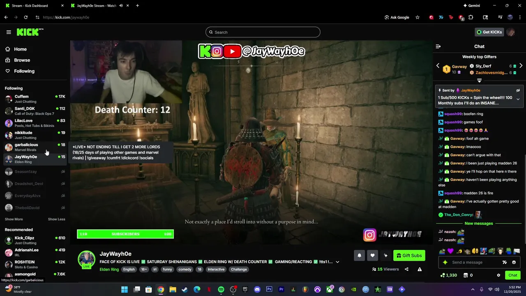Click the notification bell under the stream
526x296 pixels.
pos(359,255)
